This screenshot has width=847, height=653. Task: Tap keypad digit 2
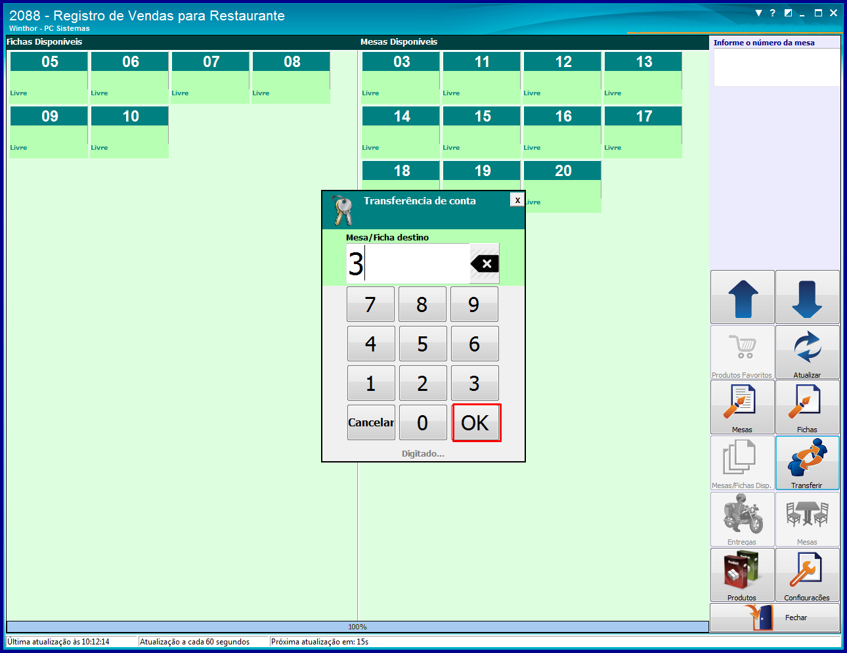422,383
